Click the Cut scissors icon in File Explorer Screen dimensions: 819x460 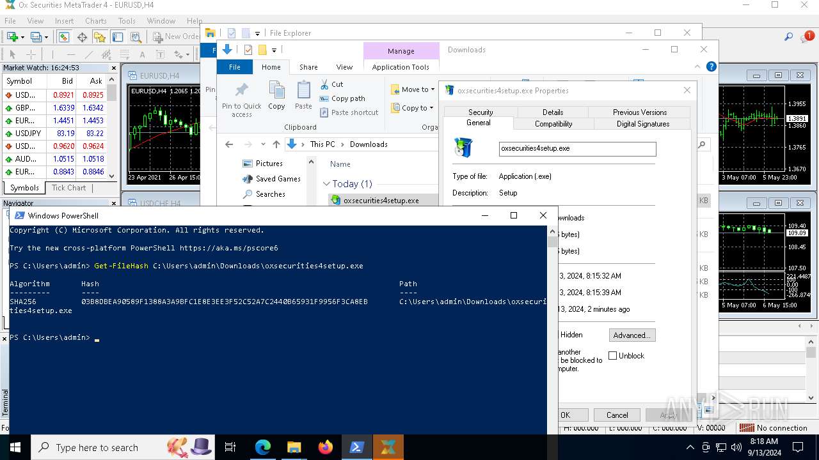324,84
